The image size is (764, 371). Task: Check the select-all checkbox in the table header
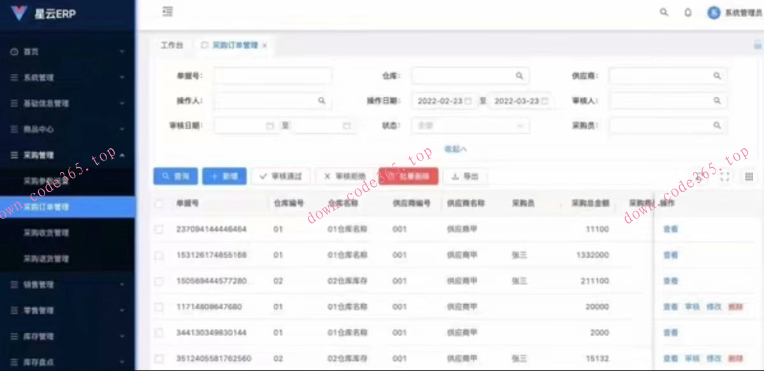coord(159,202)
